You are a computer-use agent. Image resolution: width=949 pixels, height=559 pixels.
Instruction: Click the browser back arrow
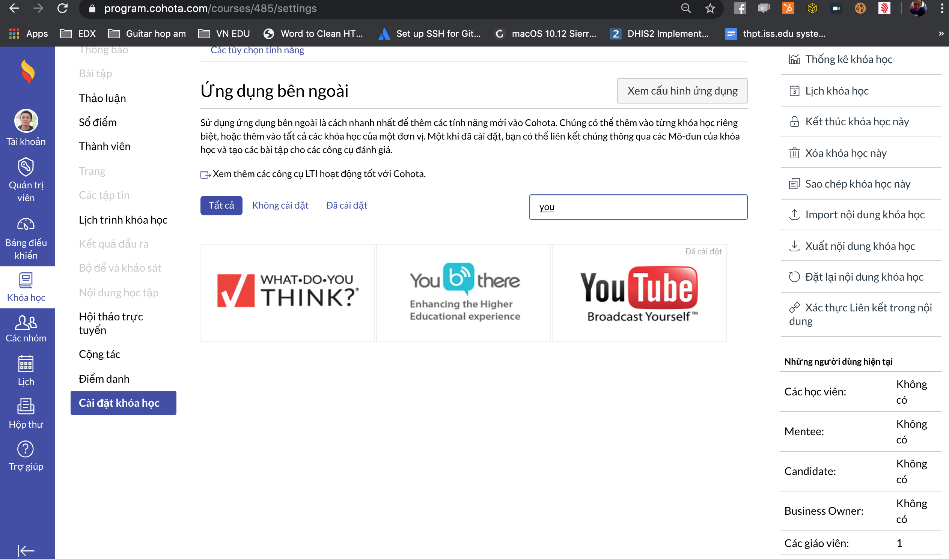click(x=14, y=8)
